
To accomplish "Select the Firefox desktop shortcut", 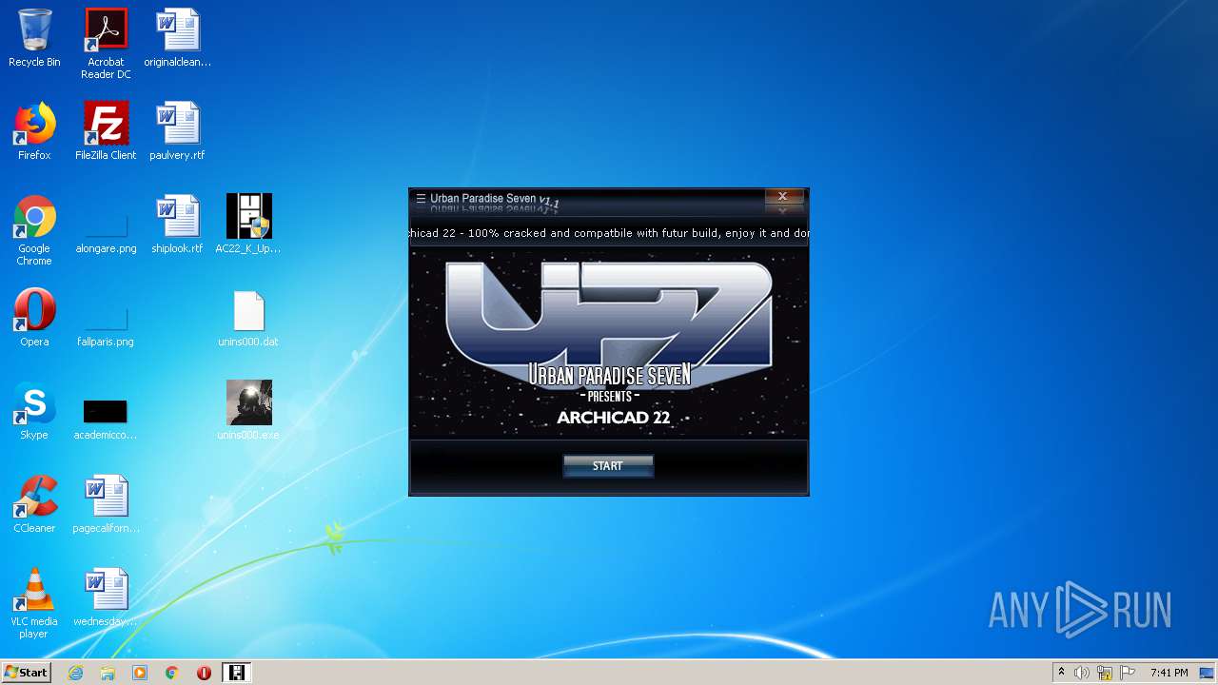I will coord(34,131).
